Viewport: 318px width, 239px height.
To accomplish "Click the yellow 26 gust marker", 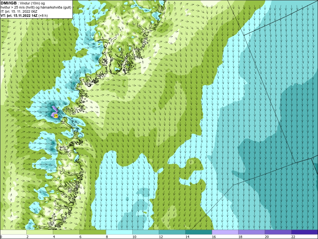I will pyautogui.click(x=56, y=116).
